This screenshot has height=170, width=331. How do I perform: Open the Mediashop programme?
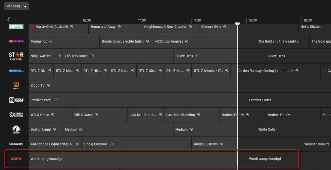64,42
